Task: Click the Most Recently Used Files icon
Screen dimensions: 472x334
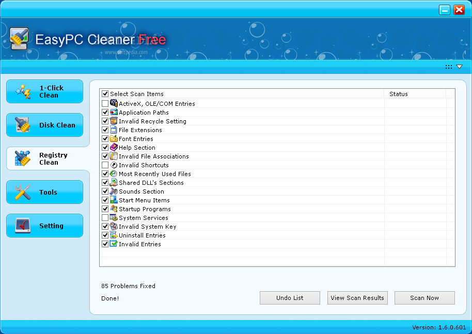Action: click(x=114, y=173)
